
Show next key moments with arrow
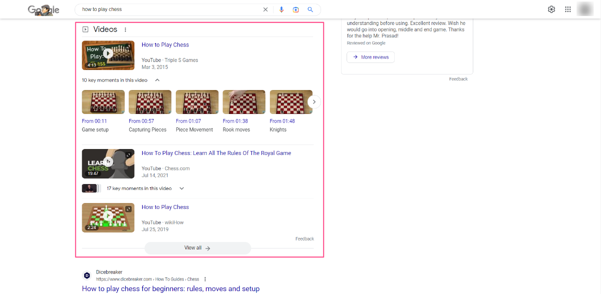[314, 102]
